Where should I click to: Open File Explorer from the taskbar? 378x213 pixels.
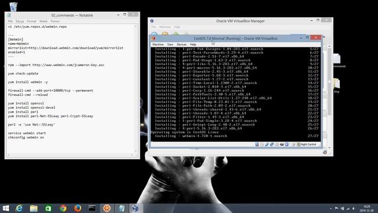(34, 208)
